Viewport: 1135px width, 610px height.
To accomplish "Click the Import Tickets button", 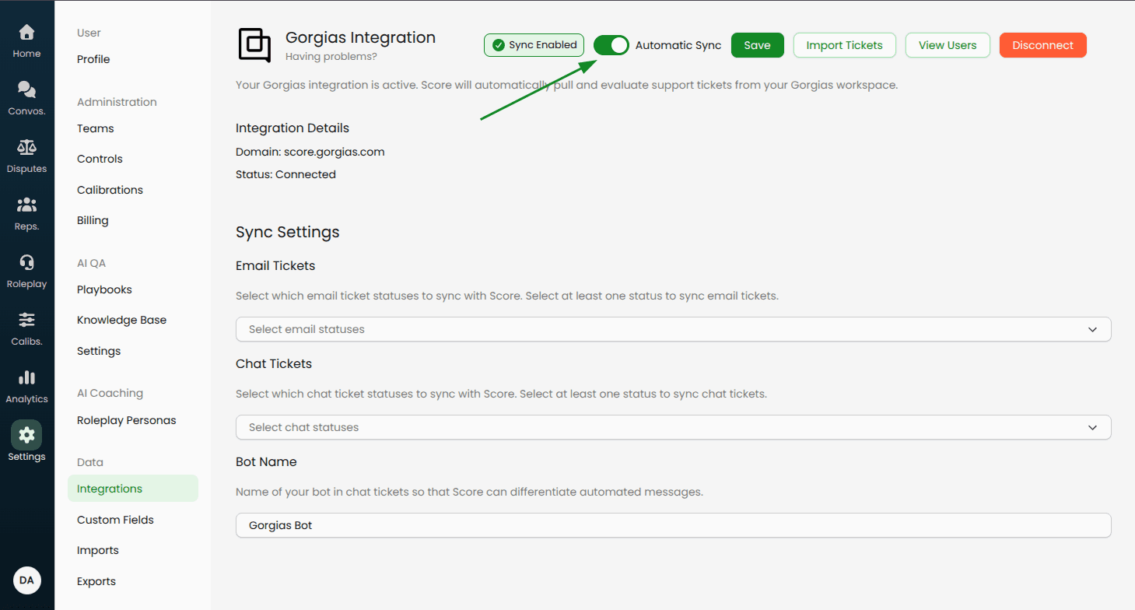I will pyautogui.click(x=844, y=45).
